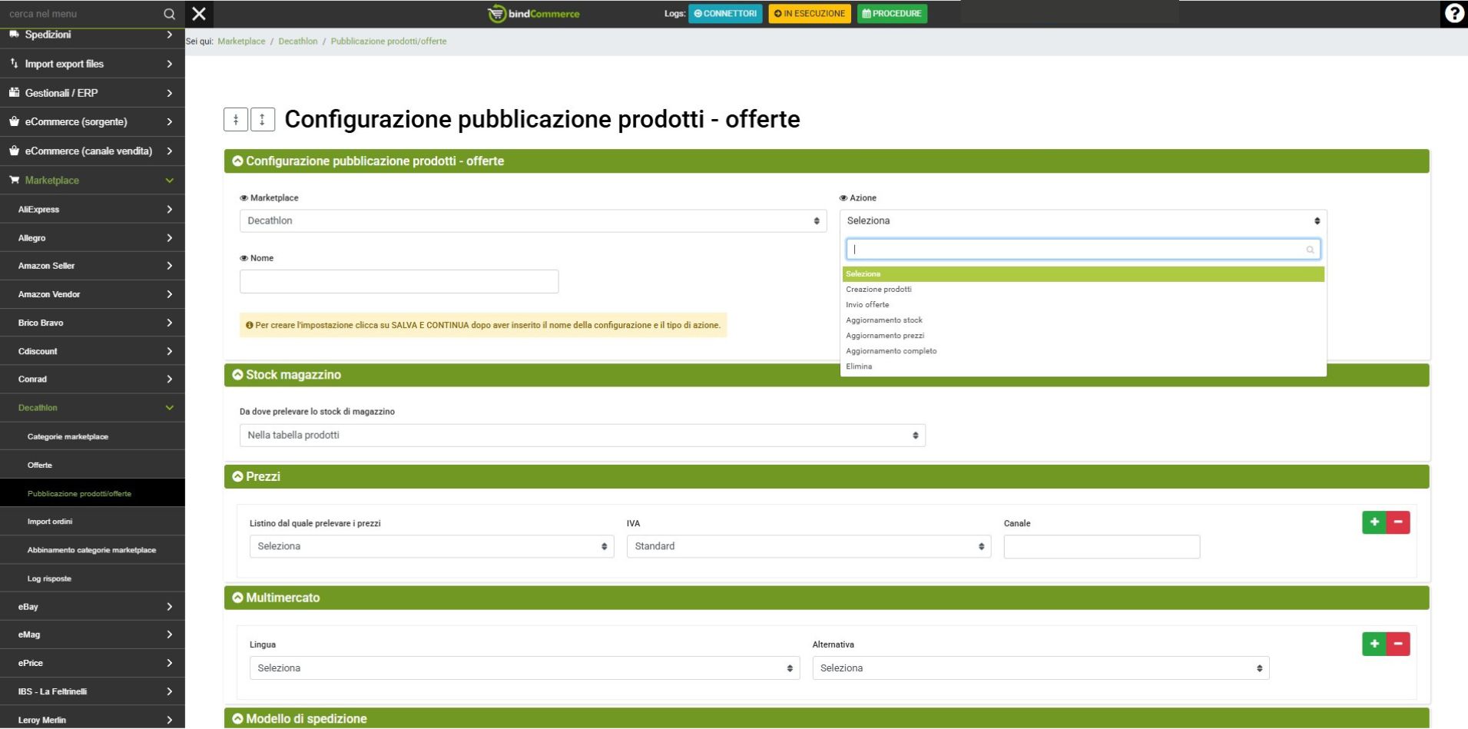Open the Marketplace dropdown showing Decathlon
This screenshot has width=1468, height=729.
tap(532, 221)
